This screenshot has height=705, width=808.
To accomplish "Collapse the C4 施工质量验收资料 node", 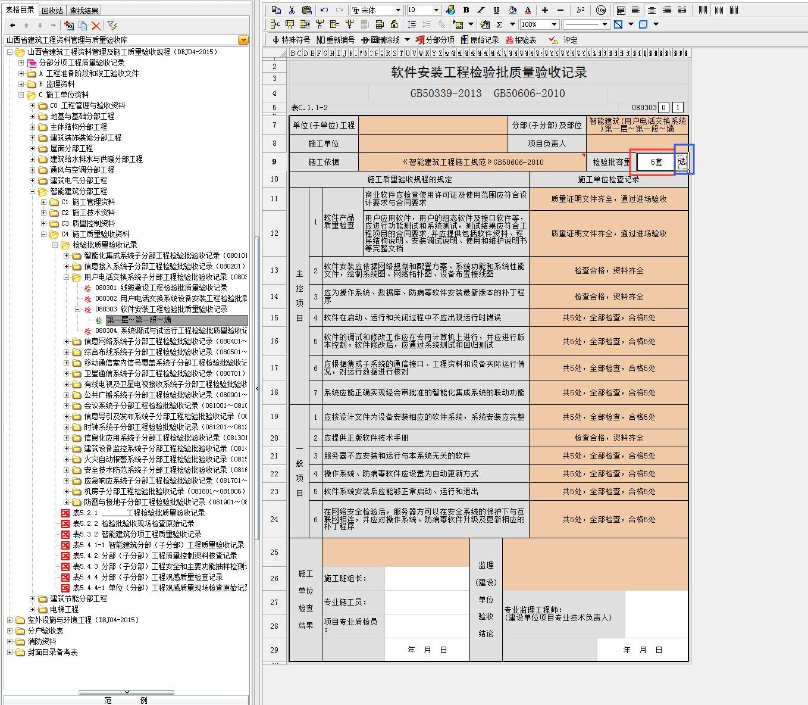I will click(44, 234).
